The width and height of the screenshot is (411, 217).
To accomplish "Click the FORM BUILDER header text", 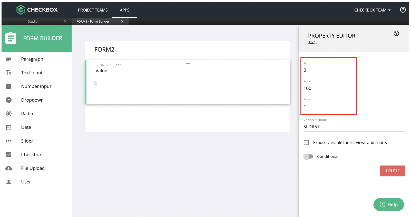I will pyautogui.click(x=43, y=38).
